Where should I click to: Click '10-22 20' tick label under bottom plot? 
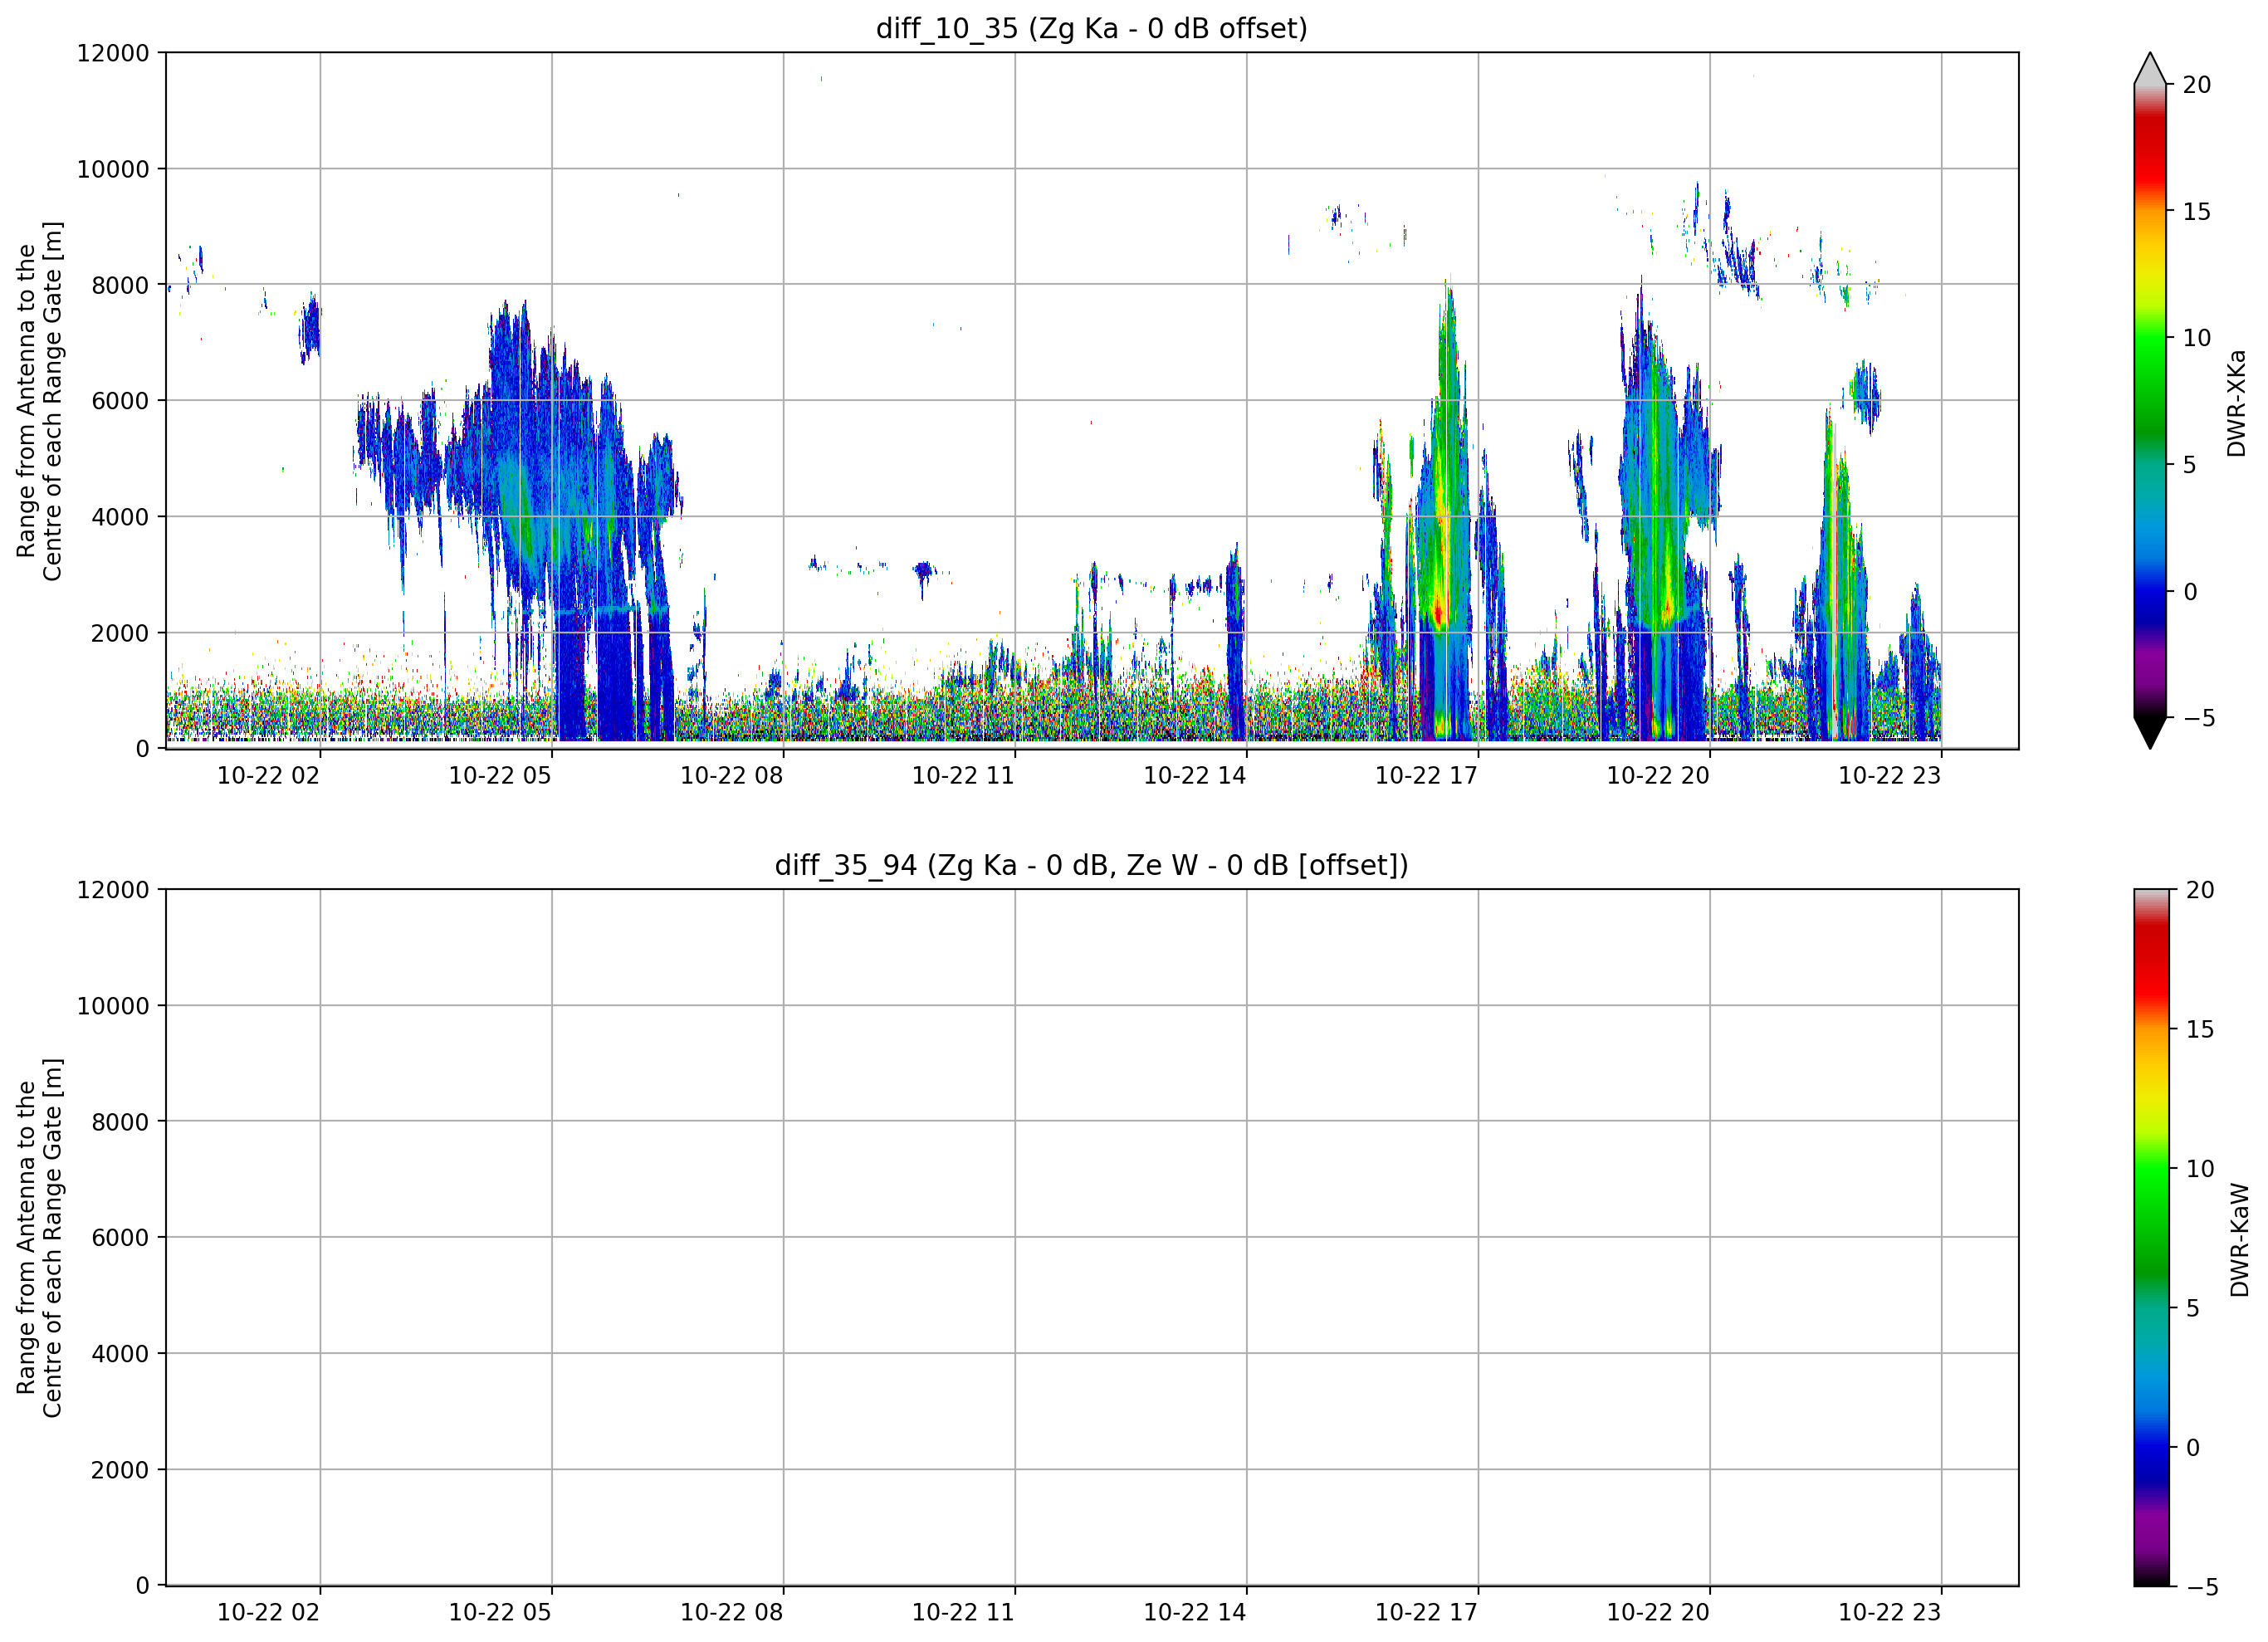point(1658,1613)
